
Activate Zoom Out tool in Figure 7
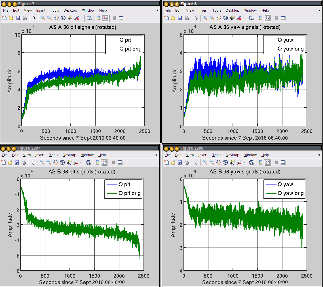[49, 18]
